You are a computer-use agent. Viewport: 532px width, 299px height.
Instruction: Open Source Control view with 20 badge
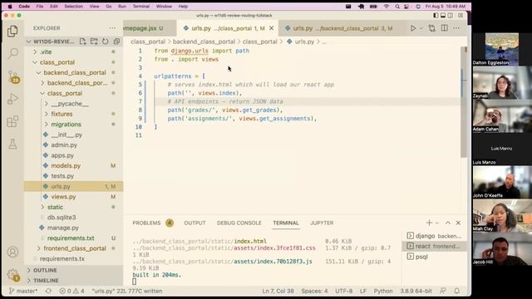tap(13, 77)
